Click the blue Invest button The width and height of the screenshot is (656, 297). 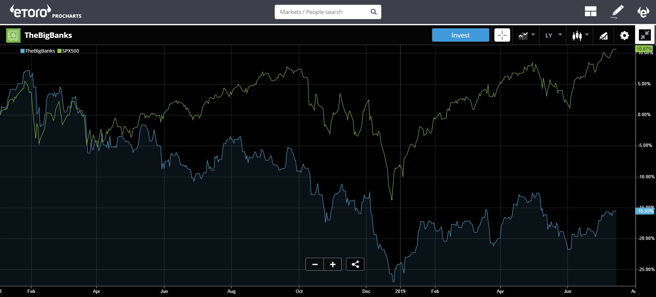[x=461, y=35]
